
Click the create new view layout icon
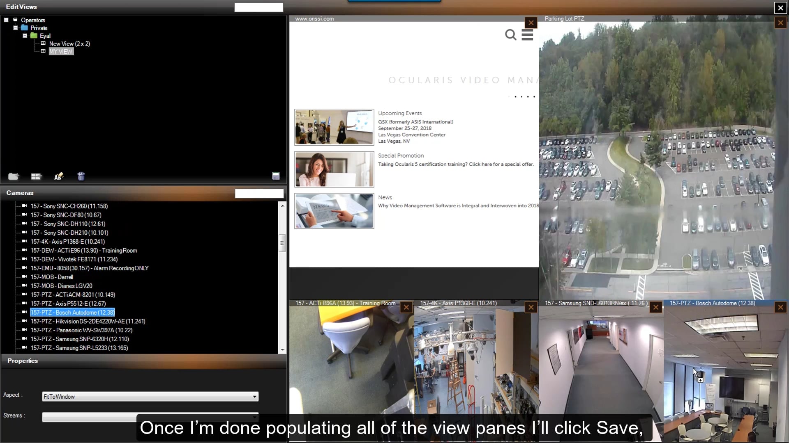coord(36,176)
